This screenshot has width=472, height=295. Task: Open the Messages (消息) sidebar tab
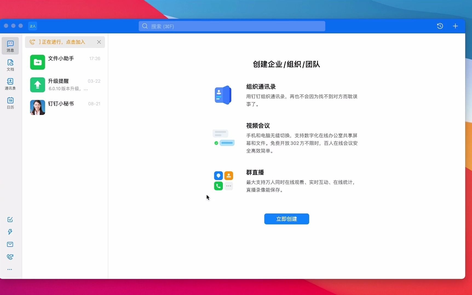tap(10, 46)
